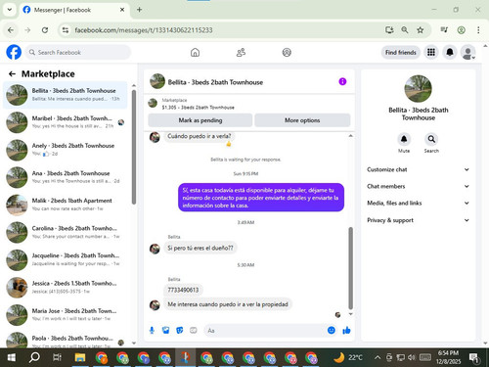Search in conversation magnifier icon
The image size is (489, 367).
431,139
